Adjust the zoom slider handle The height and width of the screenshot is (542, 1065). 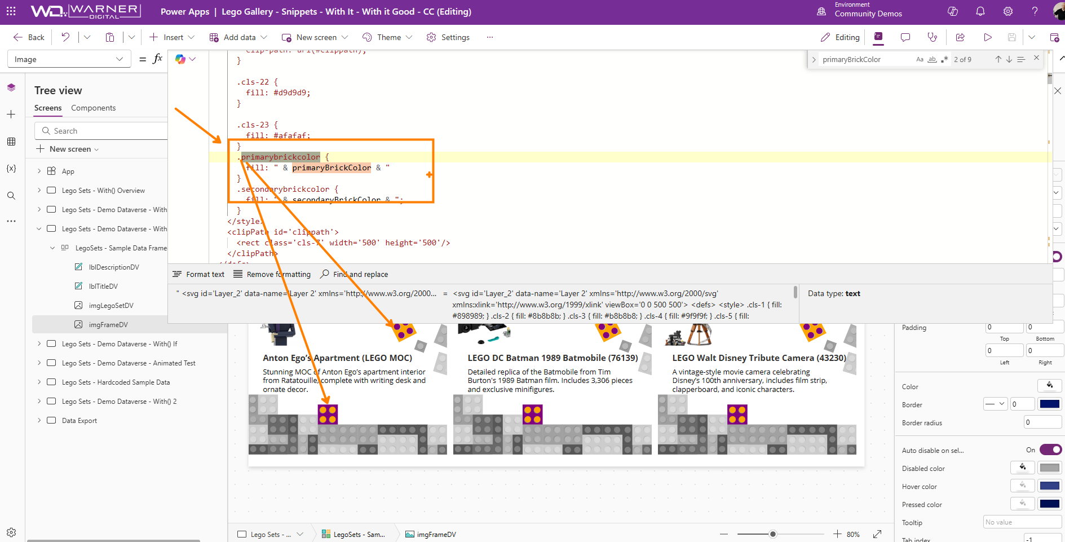773,534
